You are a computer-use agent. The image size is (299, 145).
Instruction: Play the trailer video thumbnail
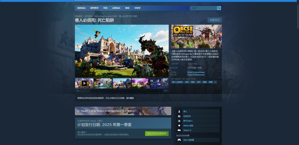[84, 83]
